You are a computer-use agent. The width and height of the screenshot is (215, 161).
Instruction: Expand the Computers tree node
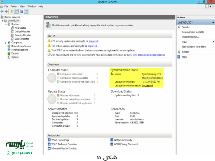6,43
